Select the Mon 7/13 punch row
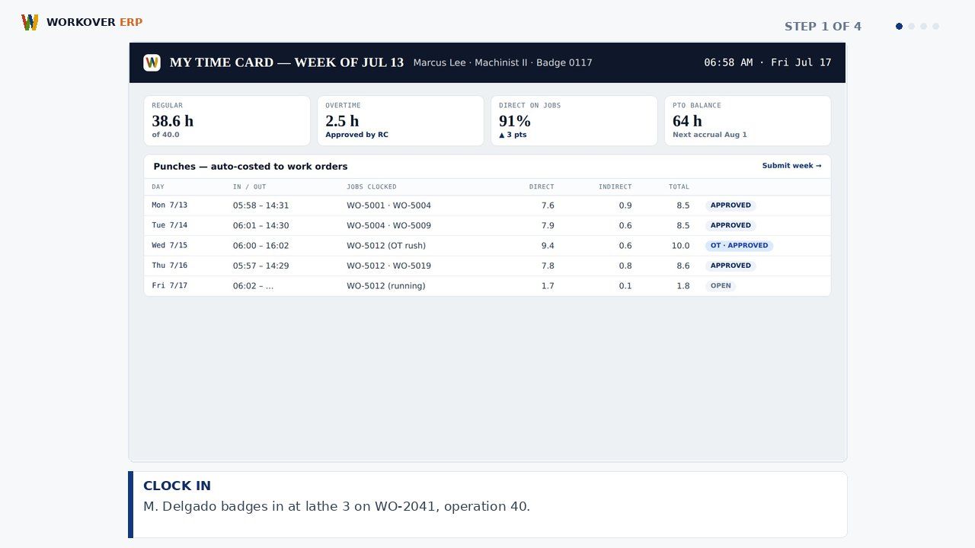This screenshot has width=975, height=548. (487, 205)
